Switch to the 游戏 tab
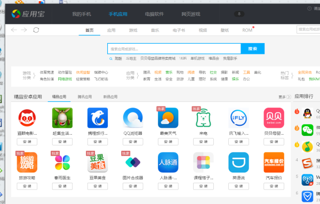 [133, 30]
